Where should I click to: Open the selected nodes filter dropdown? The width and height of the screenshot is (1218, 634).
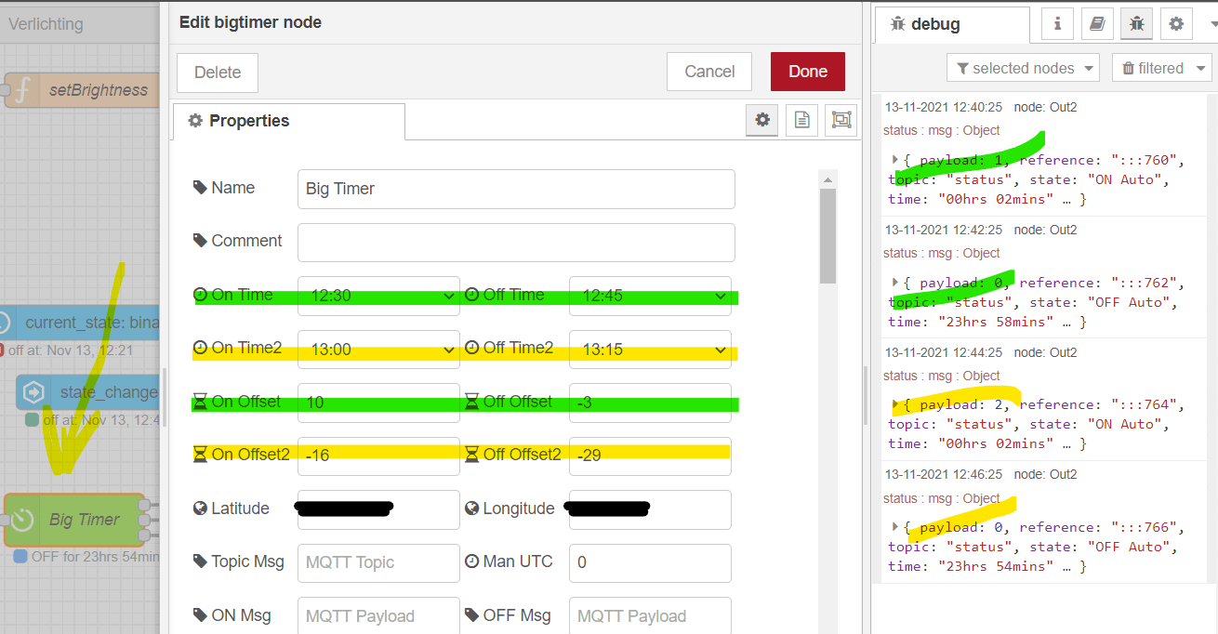[1023, 68]
